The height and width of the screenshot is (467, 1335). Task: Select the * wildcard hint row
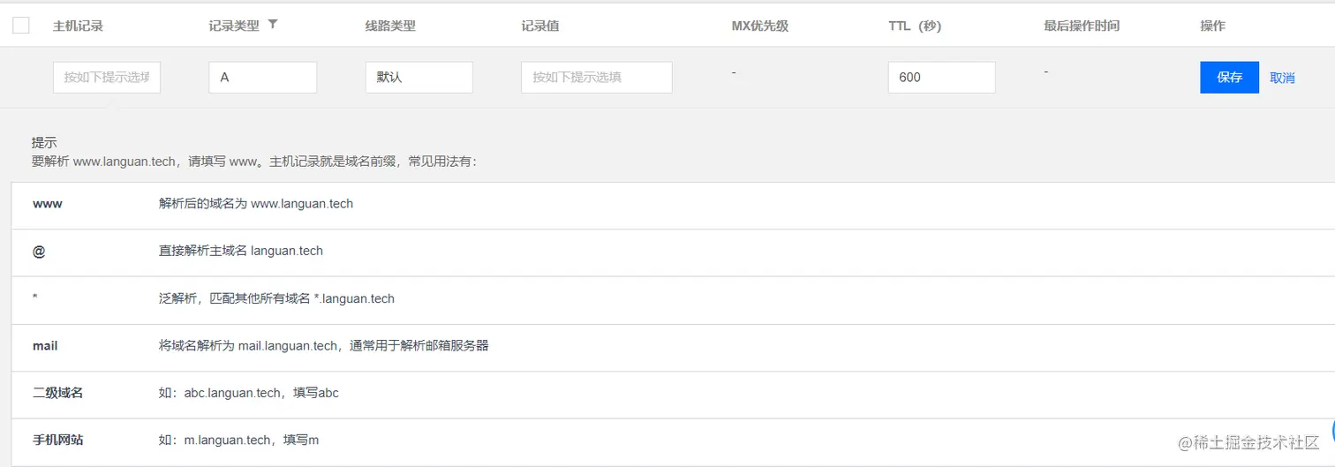(x=673, y=300)
